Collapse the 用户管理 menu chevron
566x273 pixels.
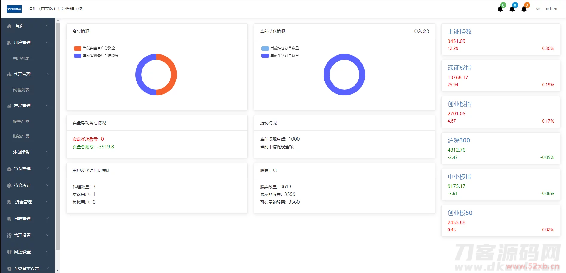(47, 43)
